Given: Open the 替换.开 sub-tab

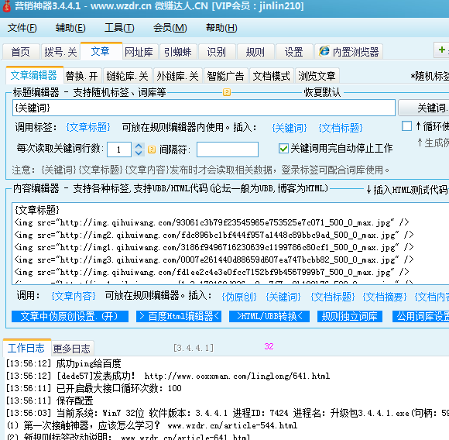Looking at the screenshot, I should click(x=82, y=76).
